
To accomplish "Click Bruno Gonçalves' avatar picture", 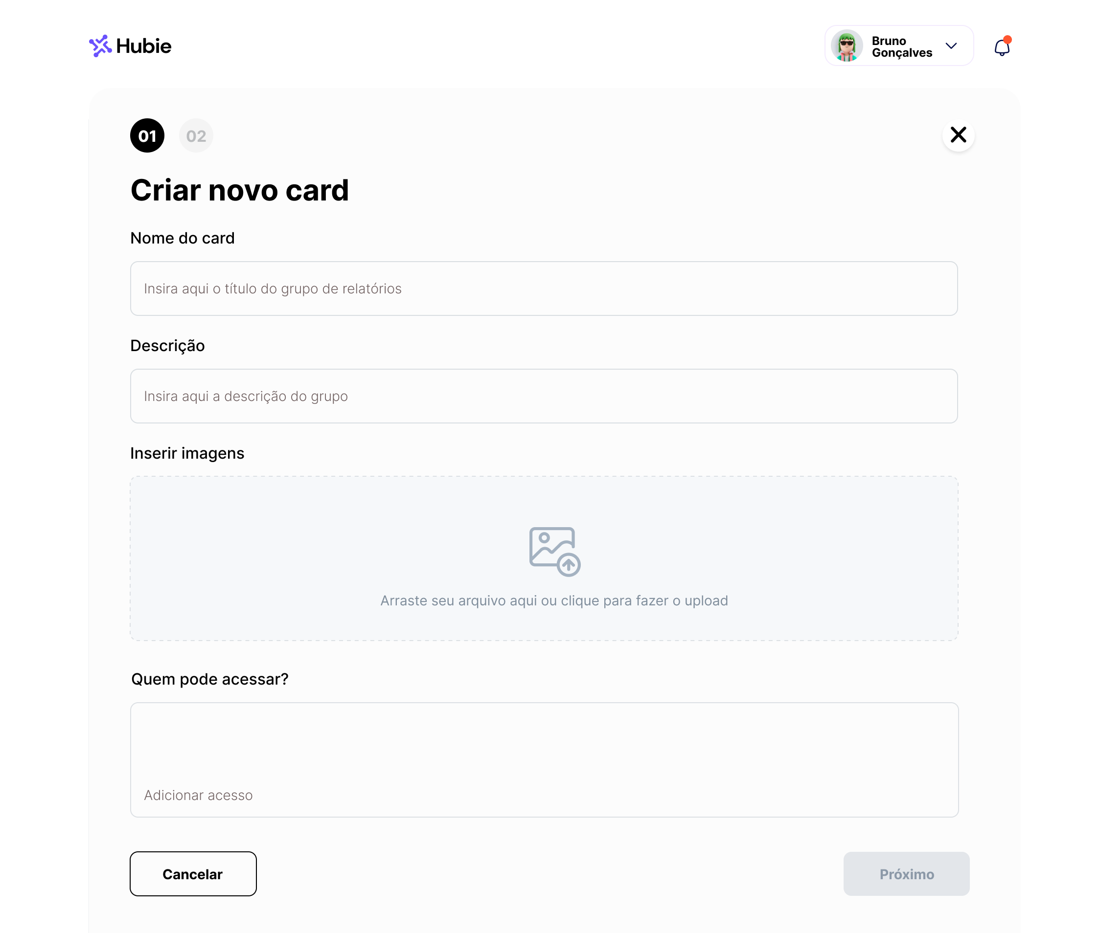I will click(x=847, y=46).
